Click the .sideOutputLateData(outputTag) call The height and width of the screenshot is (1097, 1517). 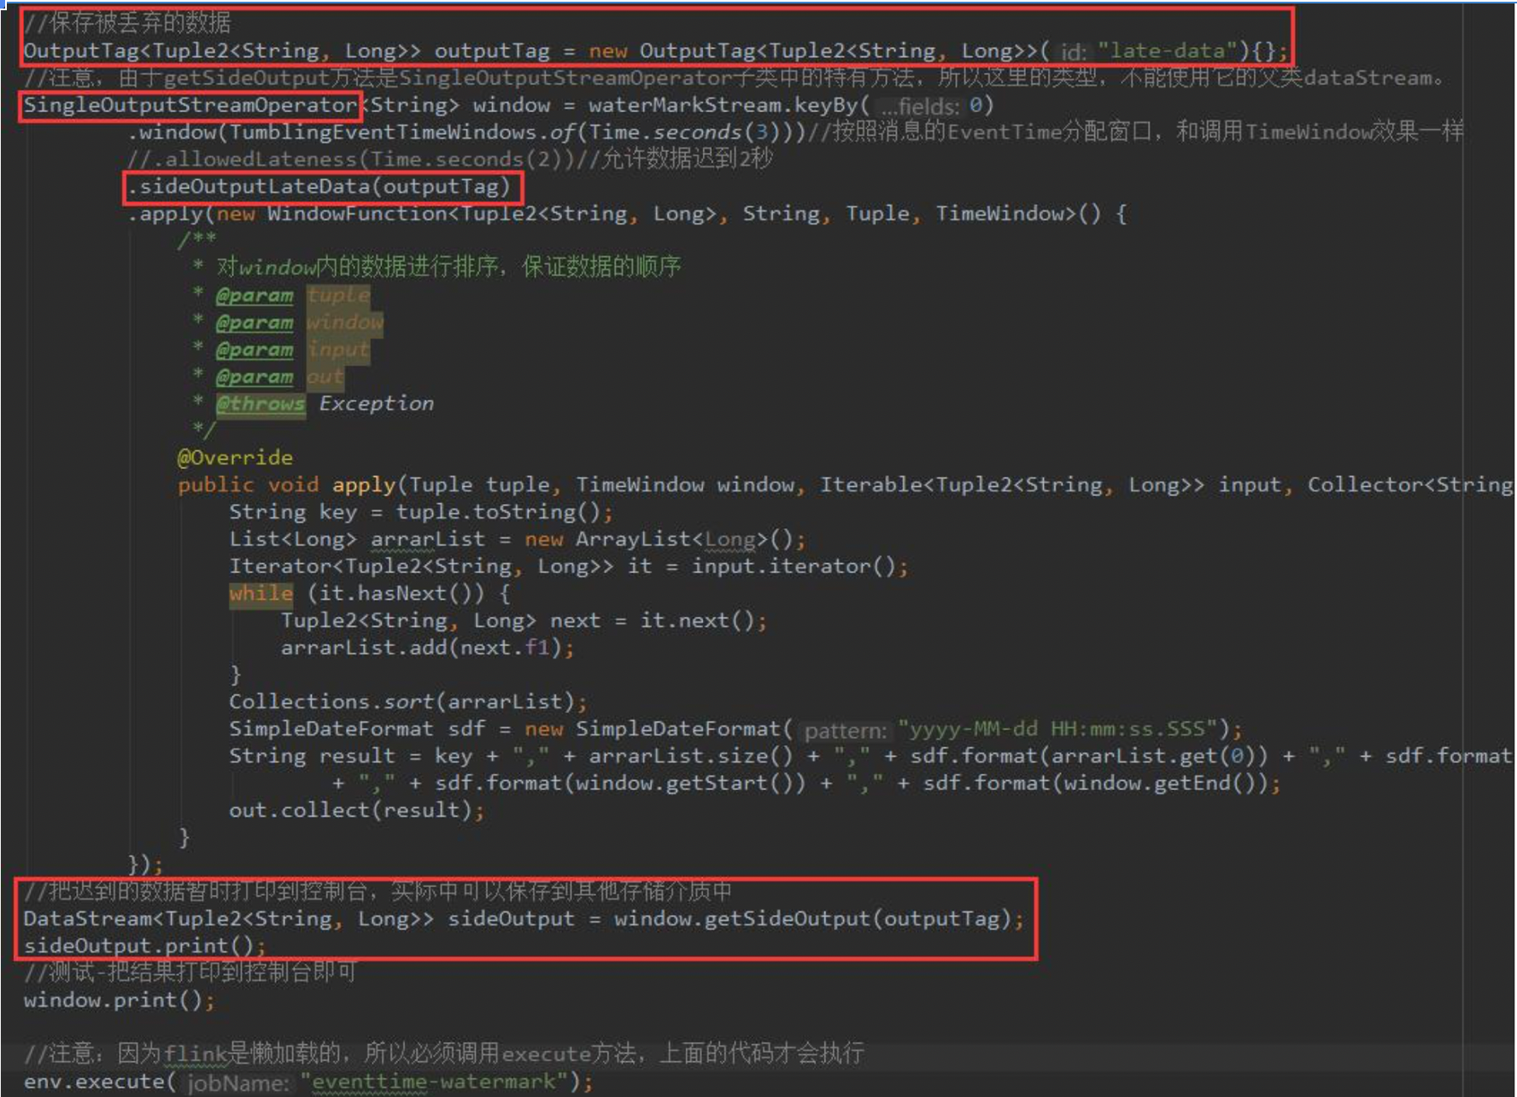[x=319, y=186]
